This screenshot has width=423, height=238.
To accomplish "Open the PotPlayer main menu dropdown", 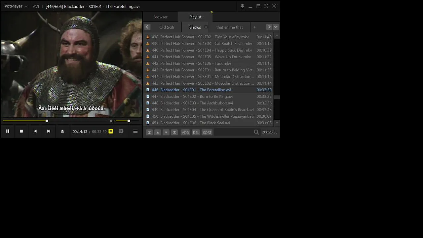I will pyautogui.click(x=16, y=6).
